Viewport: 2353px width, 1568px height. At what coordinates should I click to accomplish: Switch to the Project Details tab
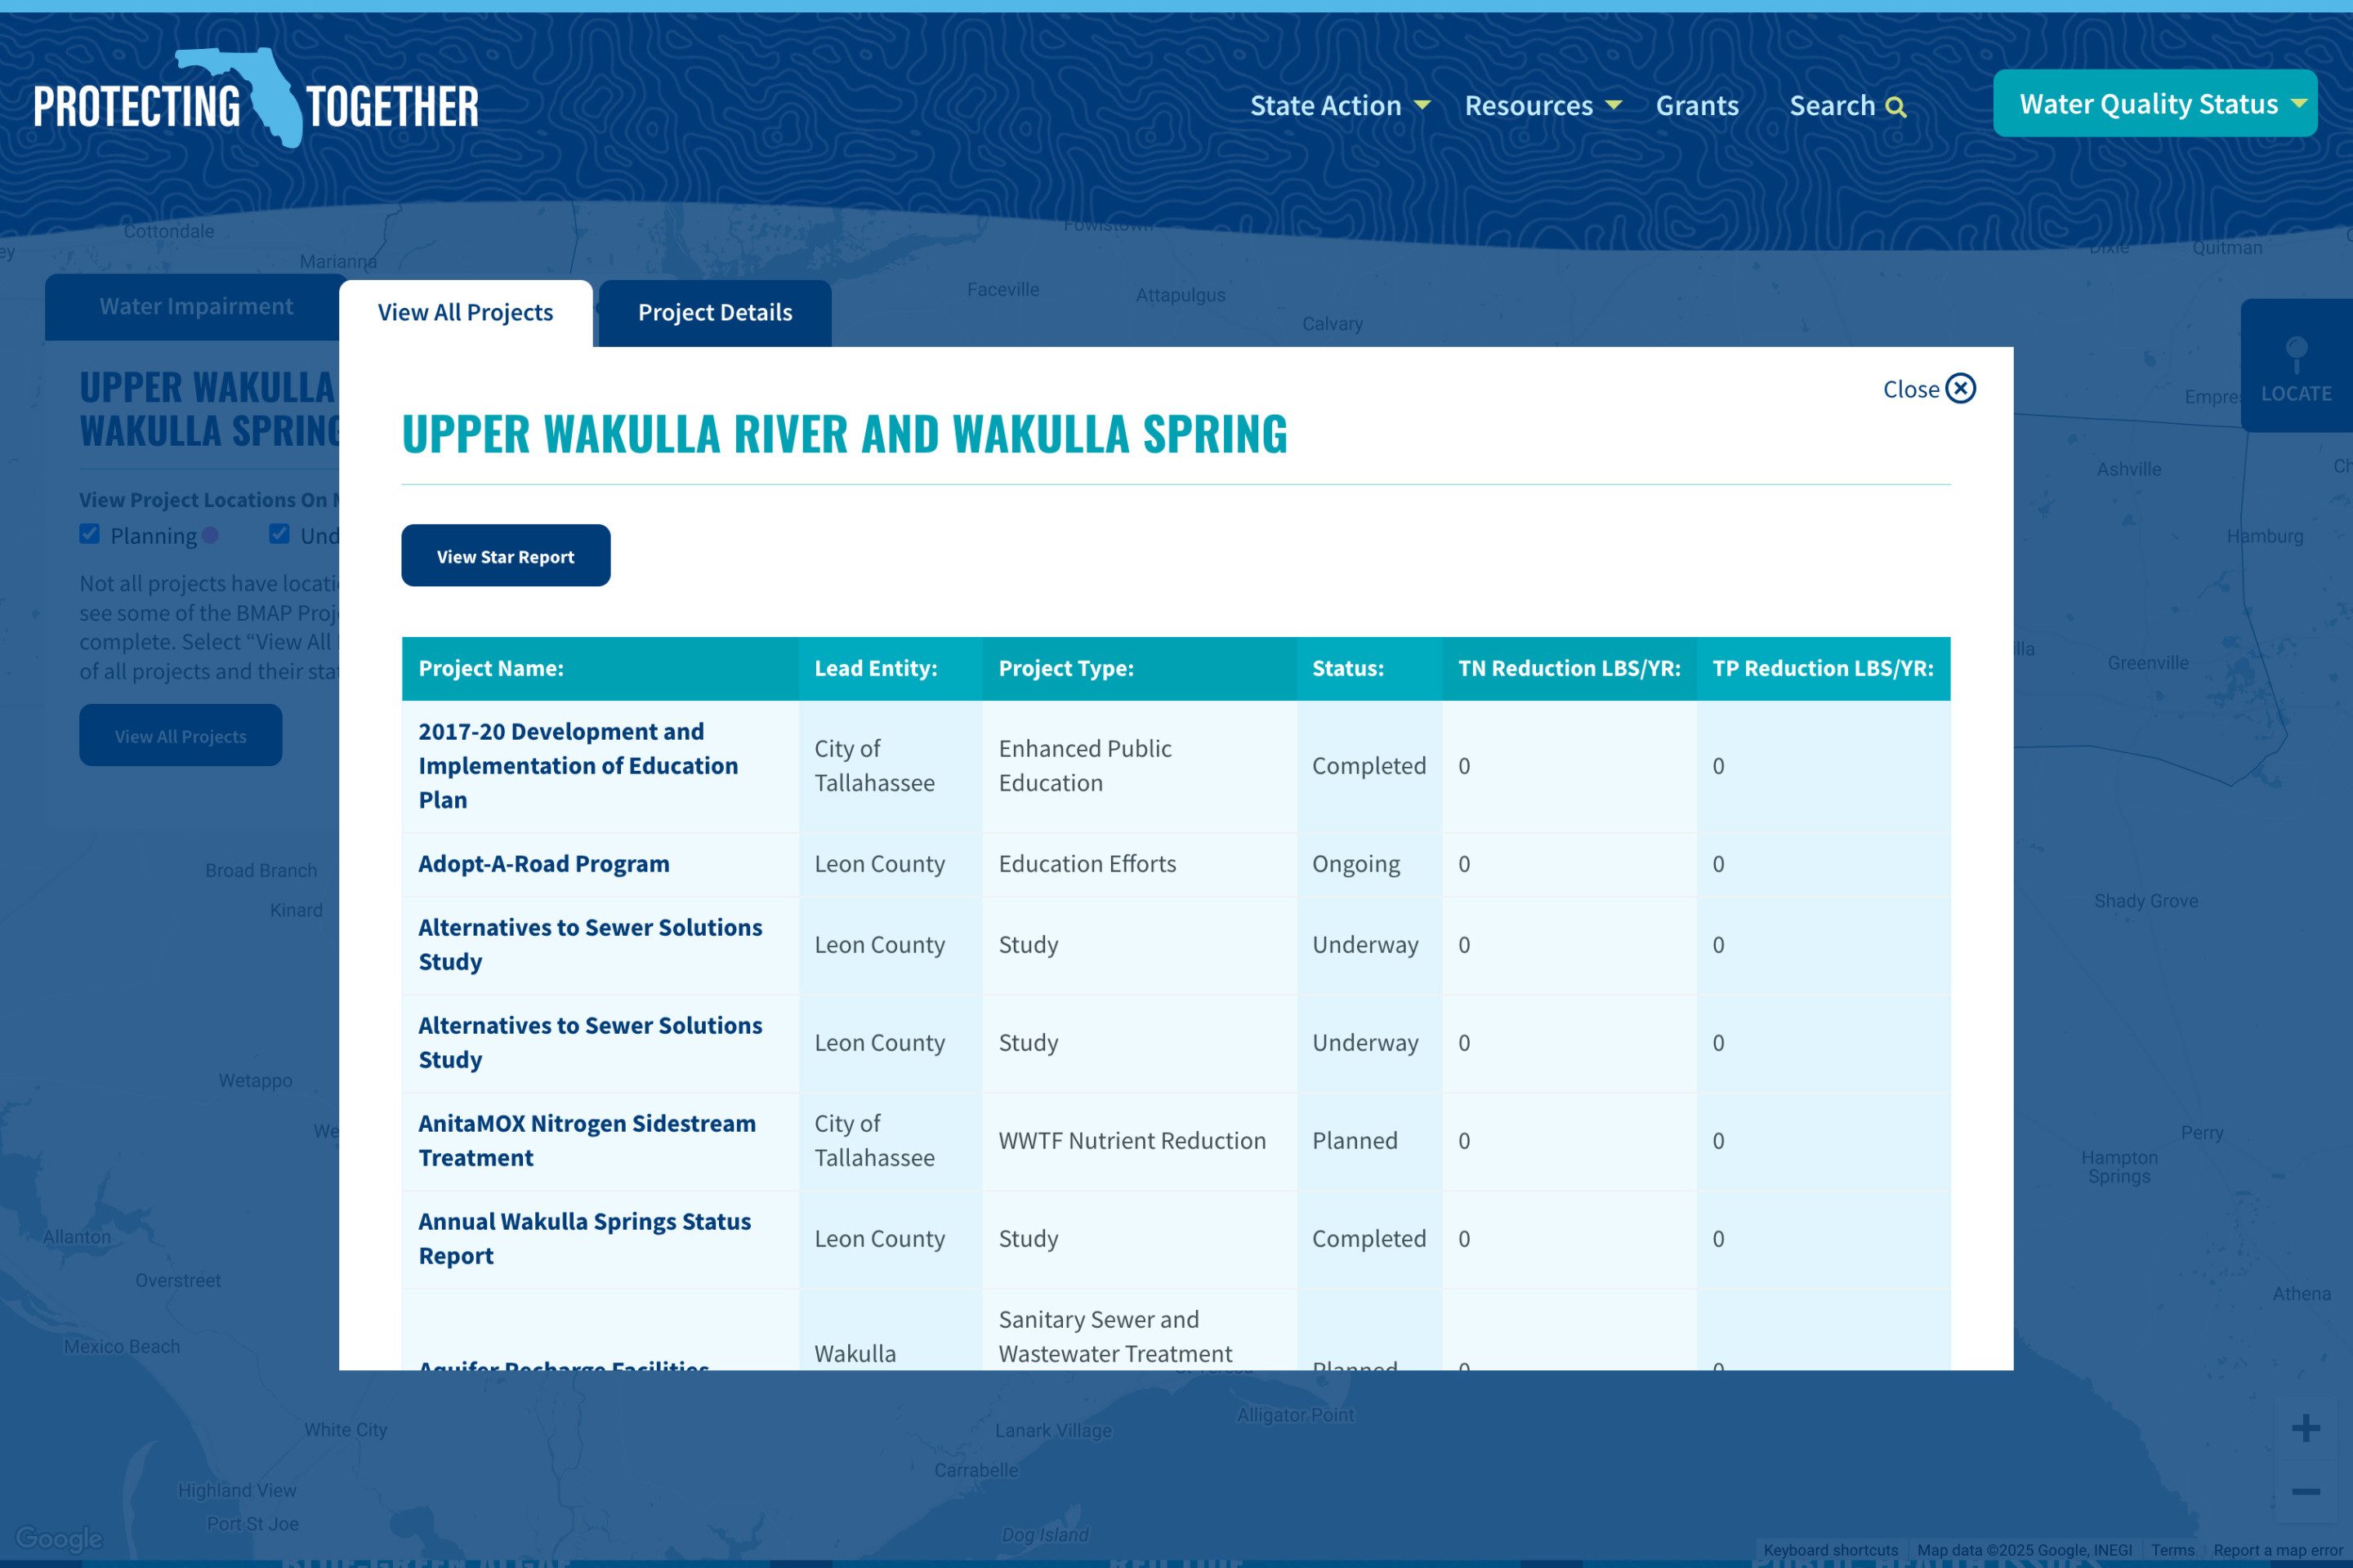click(714, 313)
